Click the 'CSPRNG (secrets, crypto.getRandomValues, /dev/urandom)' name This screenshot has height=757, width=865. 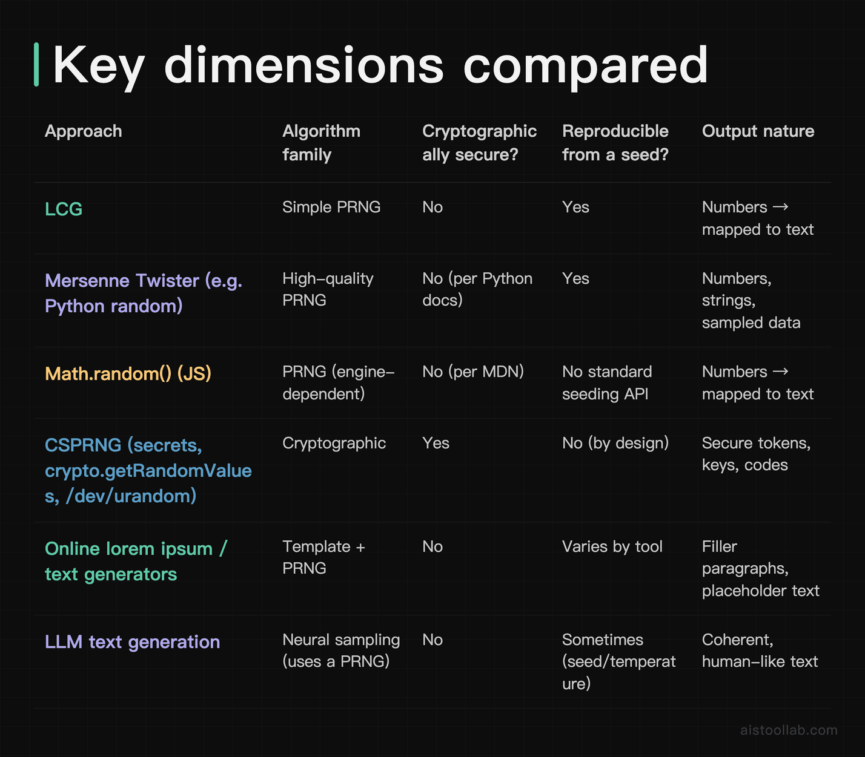pos(148,471)
